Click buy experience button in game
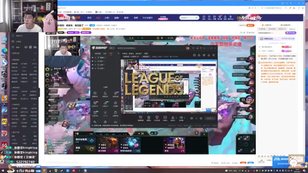Viewport: 308px width, 173px height. pyautogui.click(x=85, y=140)
